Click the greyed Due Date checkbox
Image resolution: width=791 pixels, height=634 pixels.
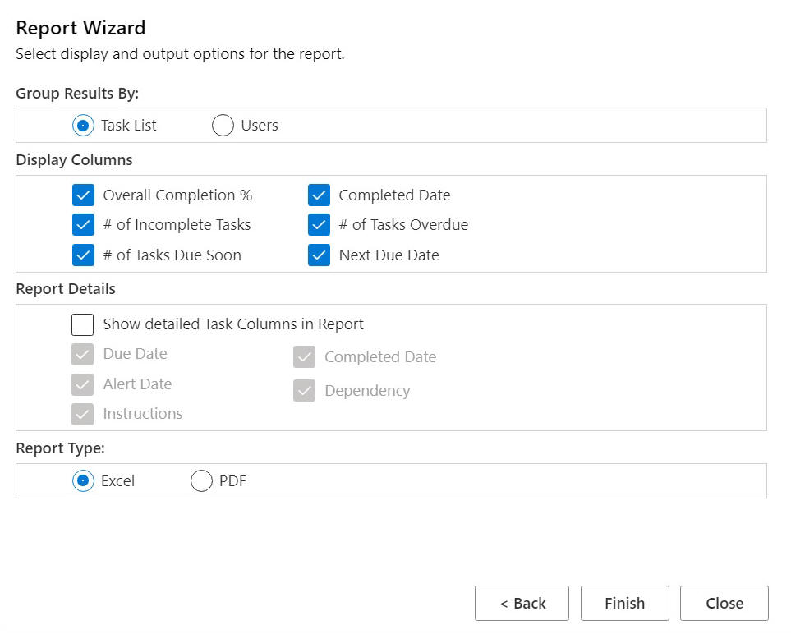(x=83, y=354)
